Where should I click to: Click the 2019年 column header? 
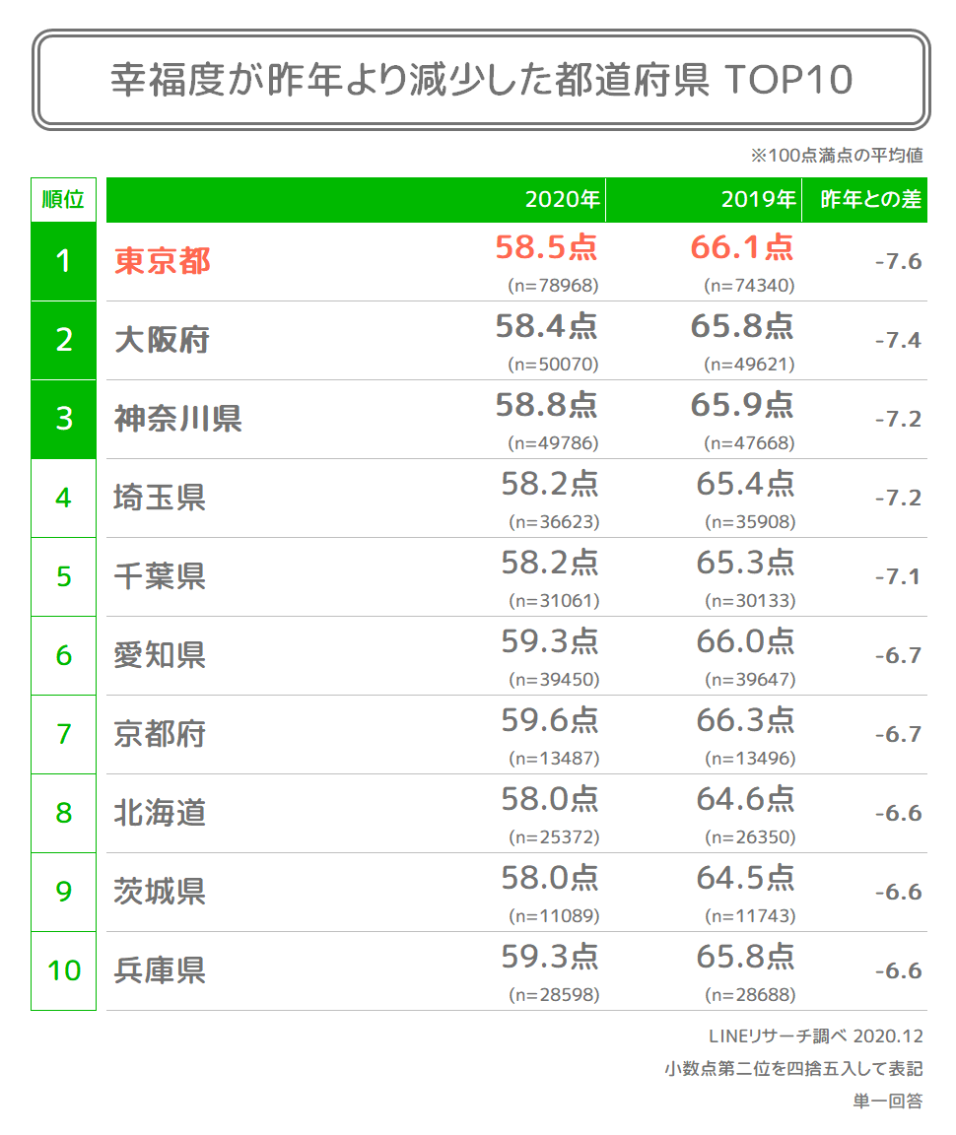coord(758,199)
